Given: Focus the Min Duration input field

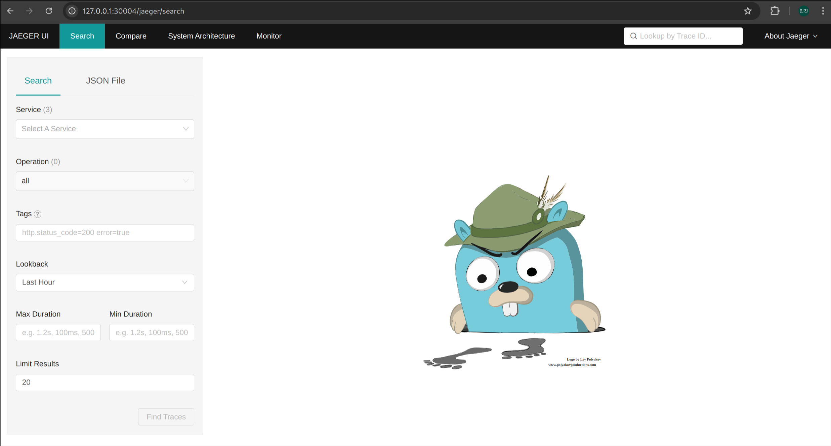Looking at the screenshot, I should point(152,332).
